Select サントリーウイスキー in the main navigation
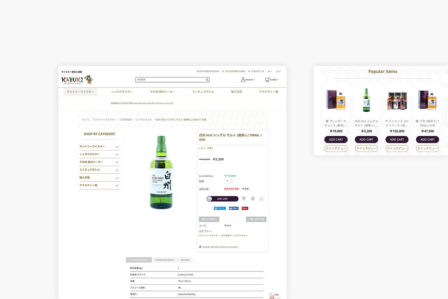The width and height of the screenshot is (448, 299). (x=80, y=92)
